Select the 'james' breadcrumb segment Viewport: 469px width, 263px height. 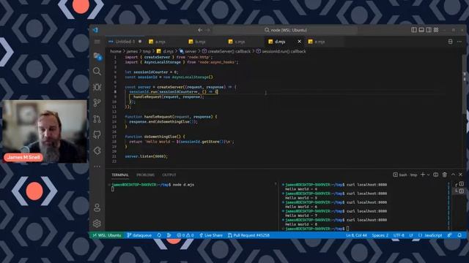coord(132,51)
